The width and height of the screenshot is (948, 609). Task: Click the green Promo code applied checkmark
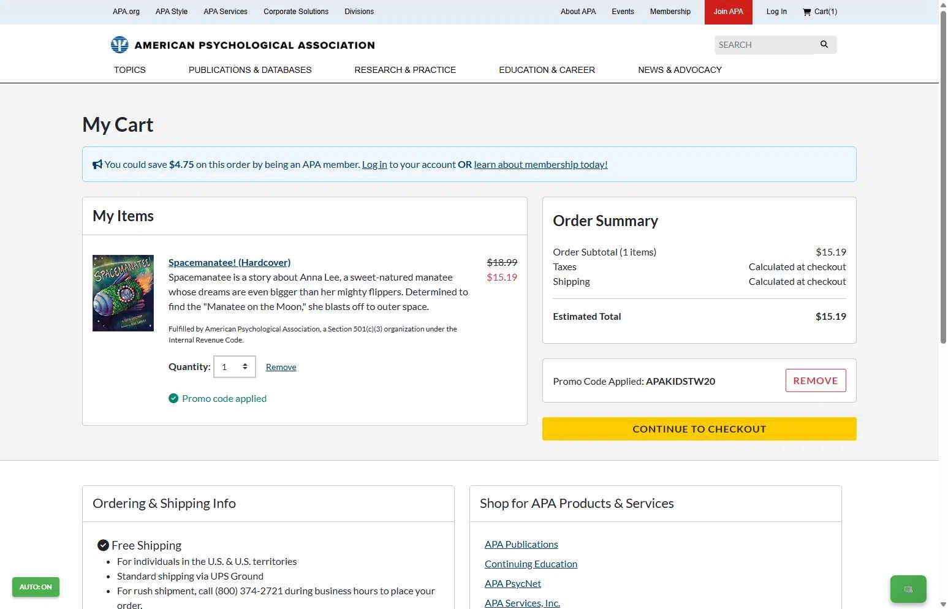(x=173, y=398)
